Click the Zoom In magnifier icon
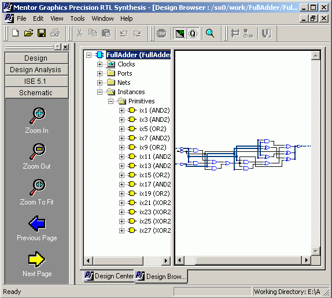The width and height of the screenshot is (332, 298). pyautogui.click(x=37, y=116)
